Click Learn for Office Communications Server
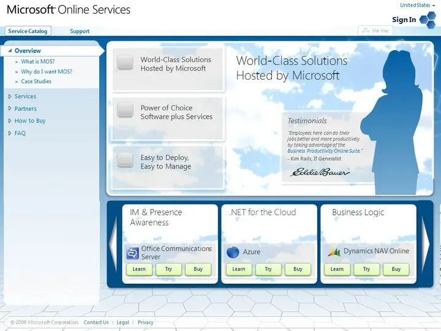The width and height of the screenshot is (441, 331). [139, 269]
